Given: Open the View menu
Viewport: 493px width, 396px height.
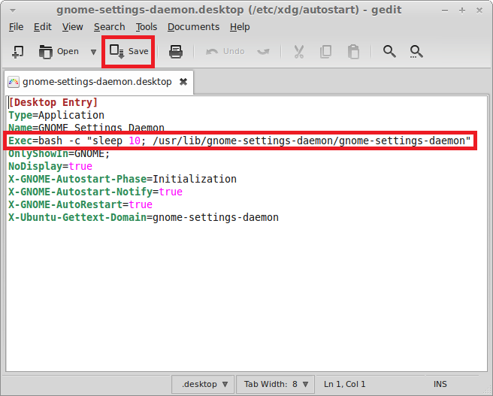Looking at the screenshot, I should click(72, 27).
